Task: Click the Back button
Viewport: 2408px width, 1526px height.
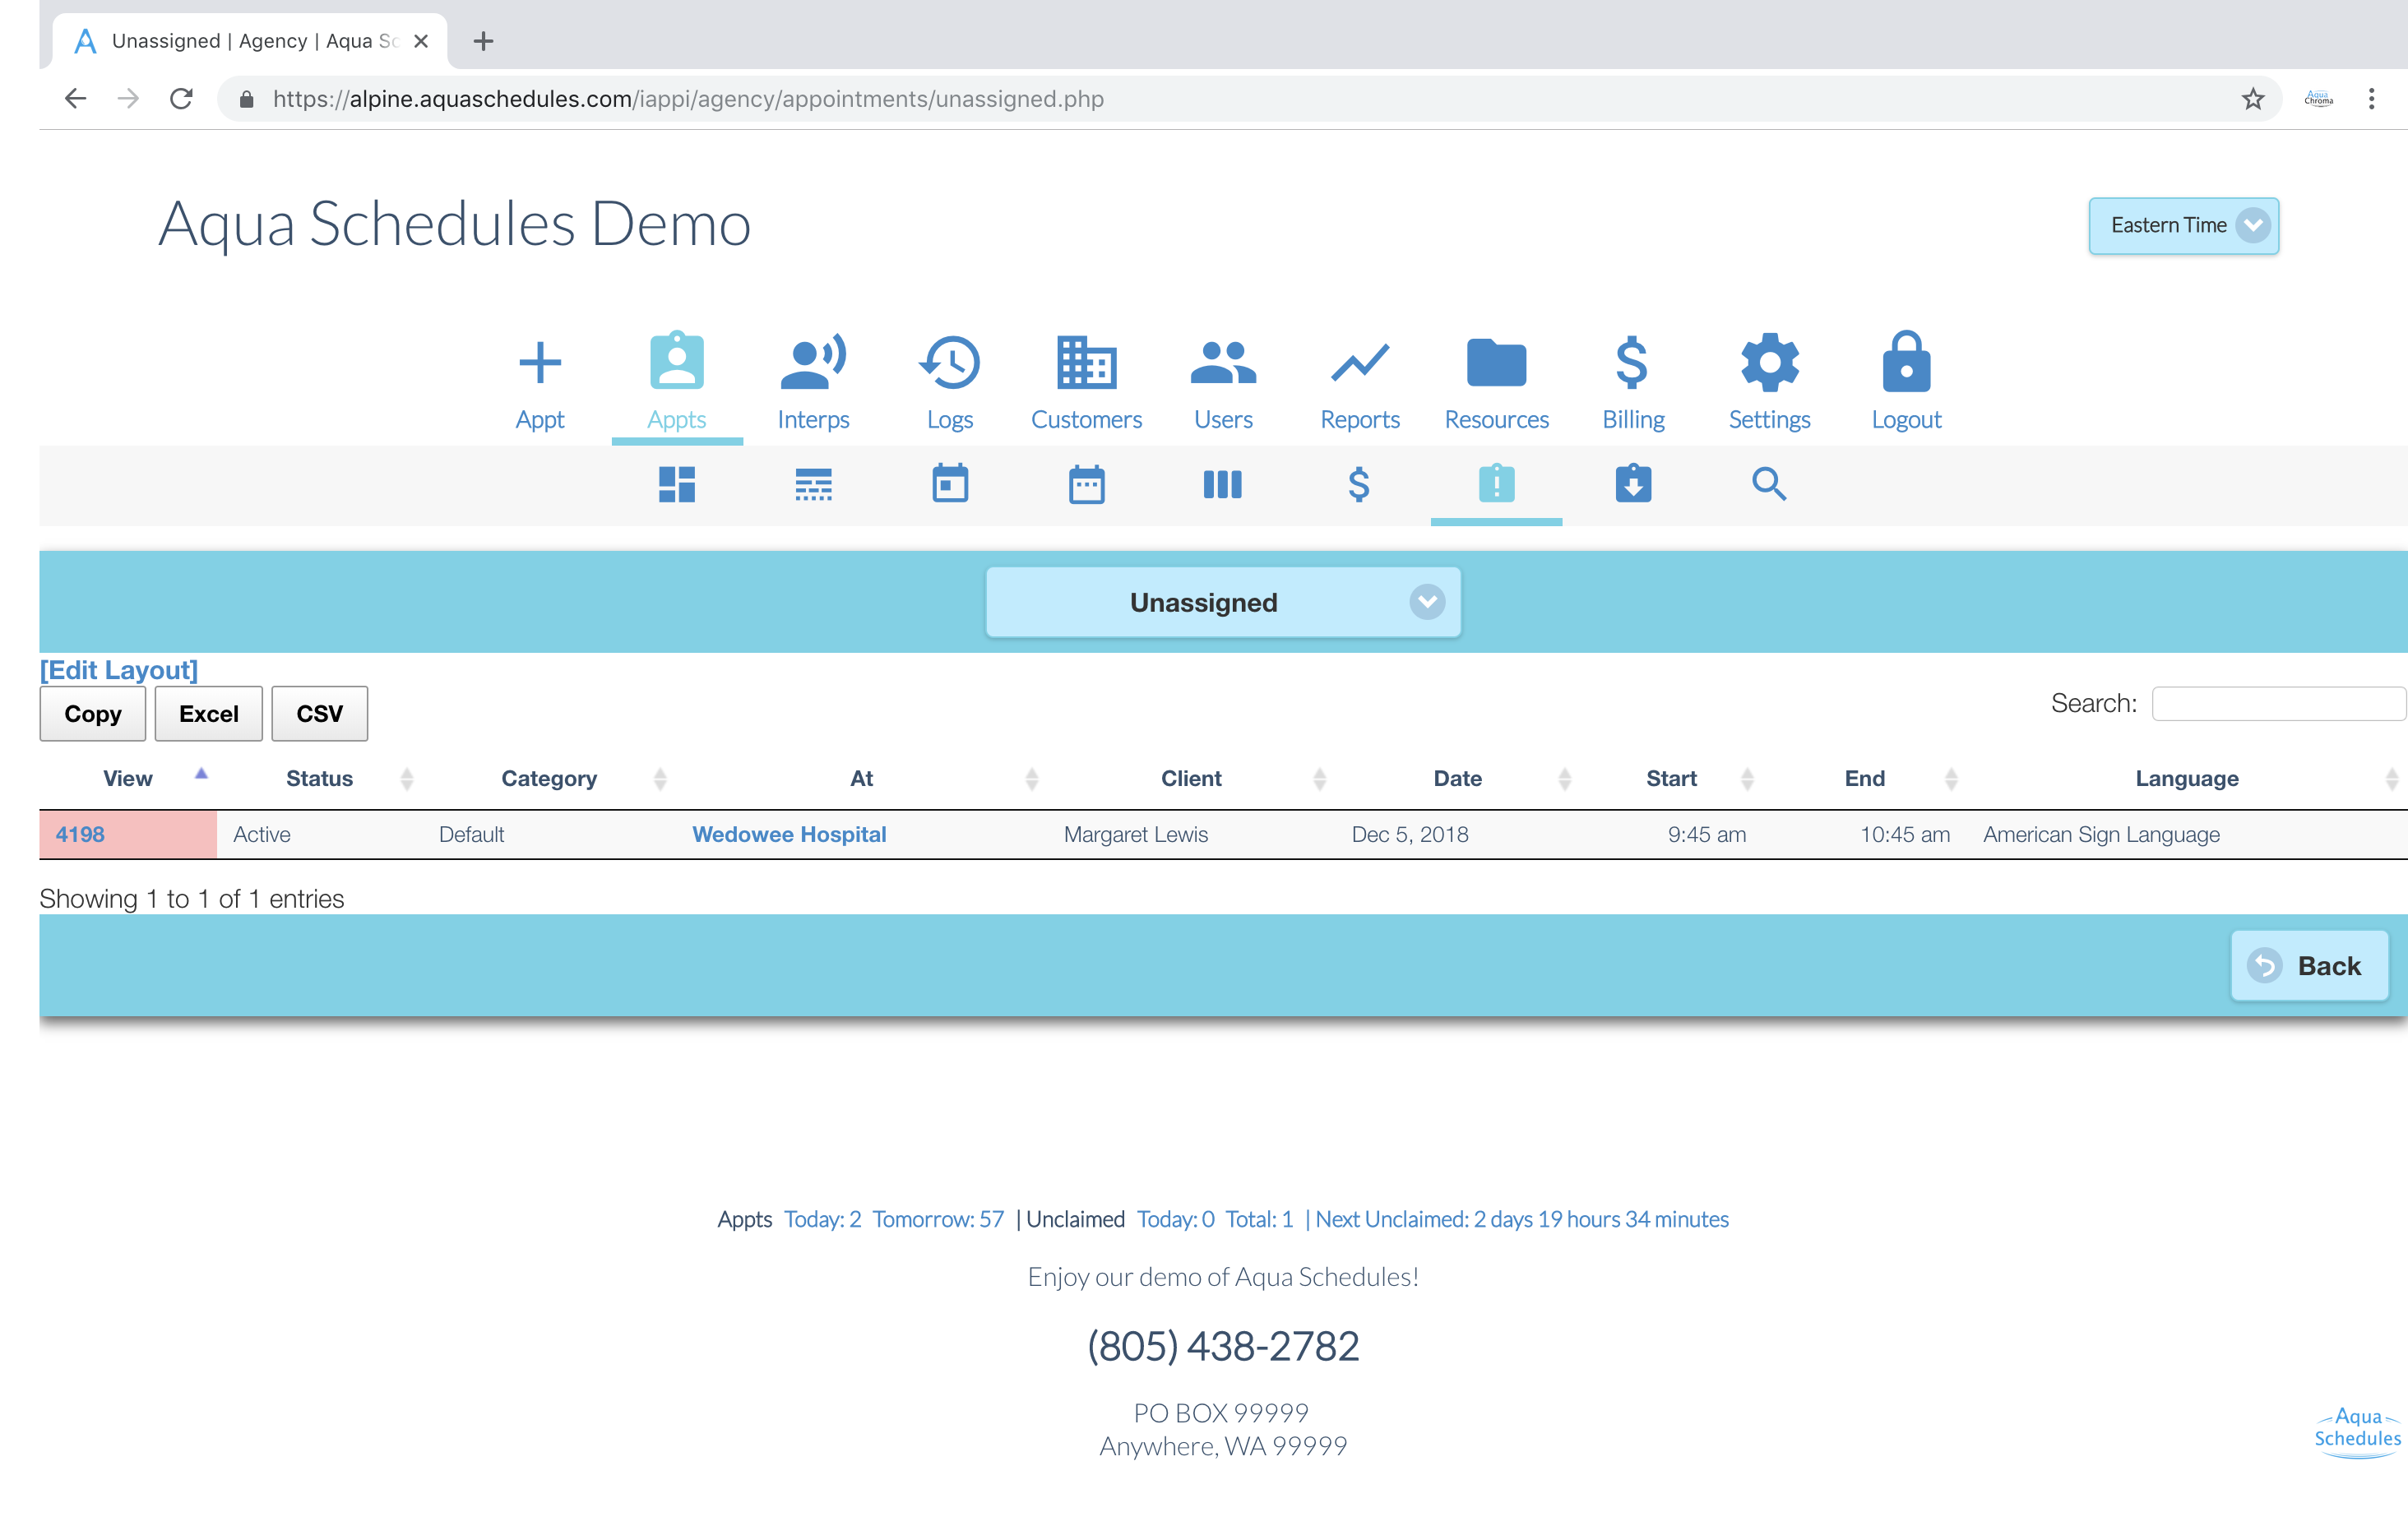Action: (x=2310, y=966)
